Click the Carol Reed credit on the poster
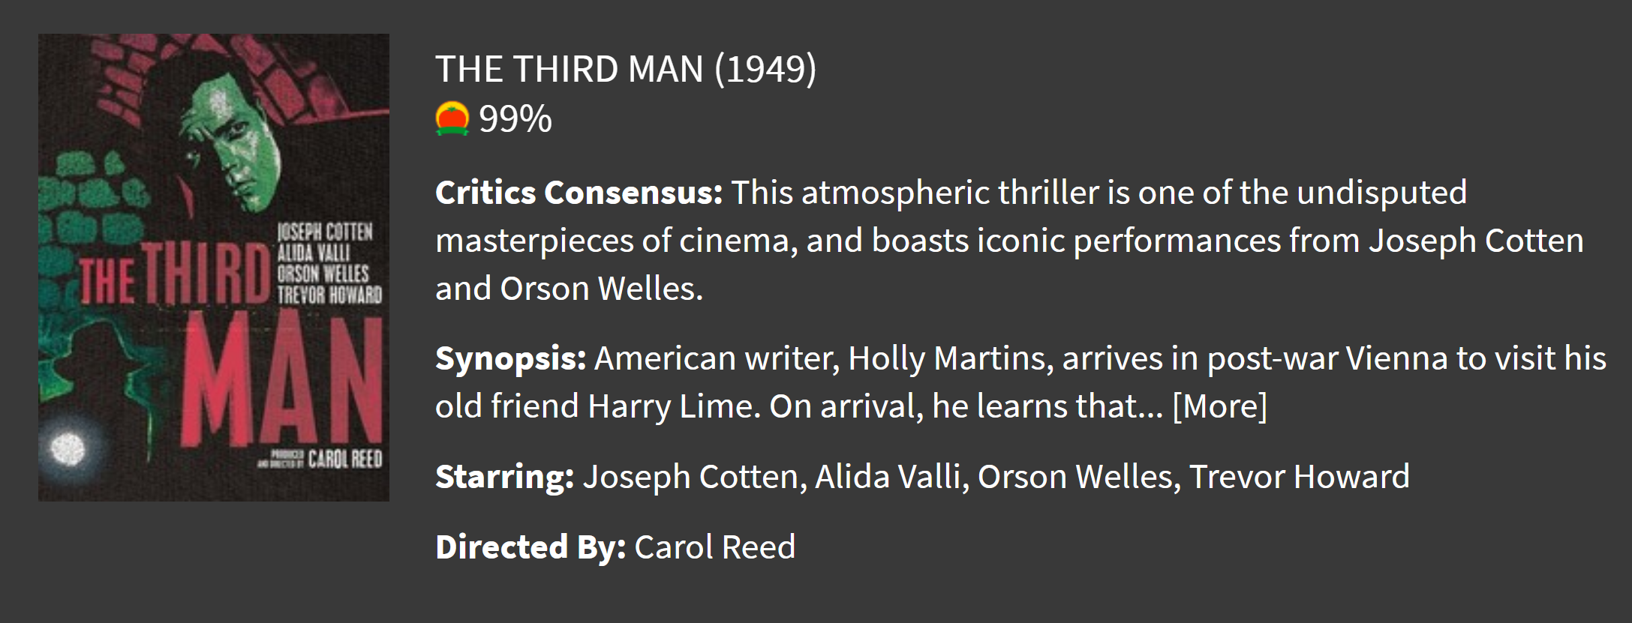Image resolution: width=1632 pixels, height=623 pixels. 344,459
